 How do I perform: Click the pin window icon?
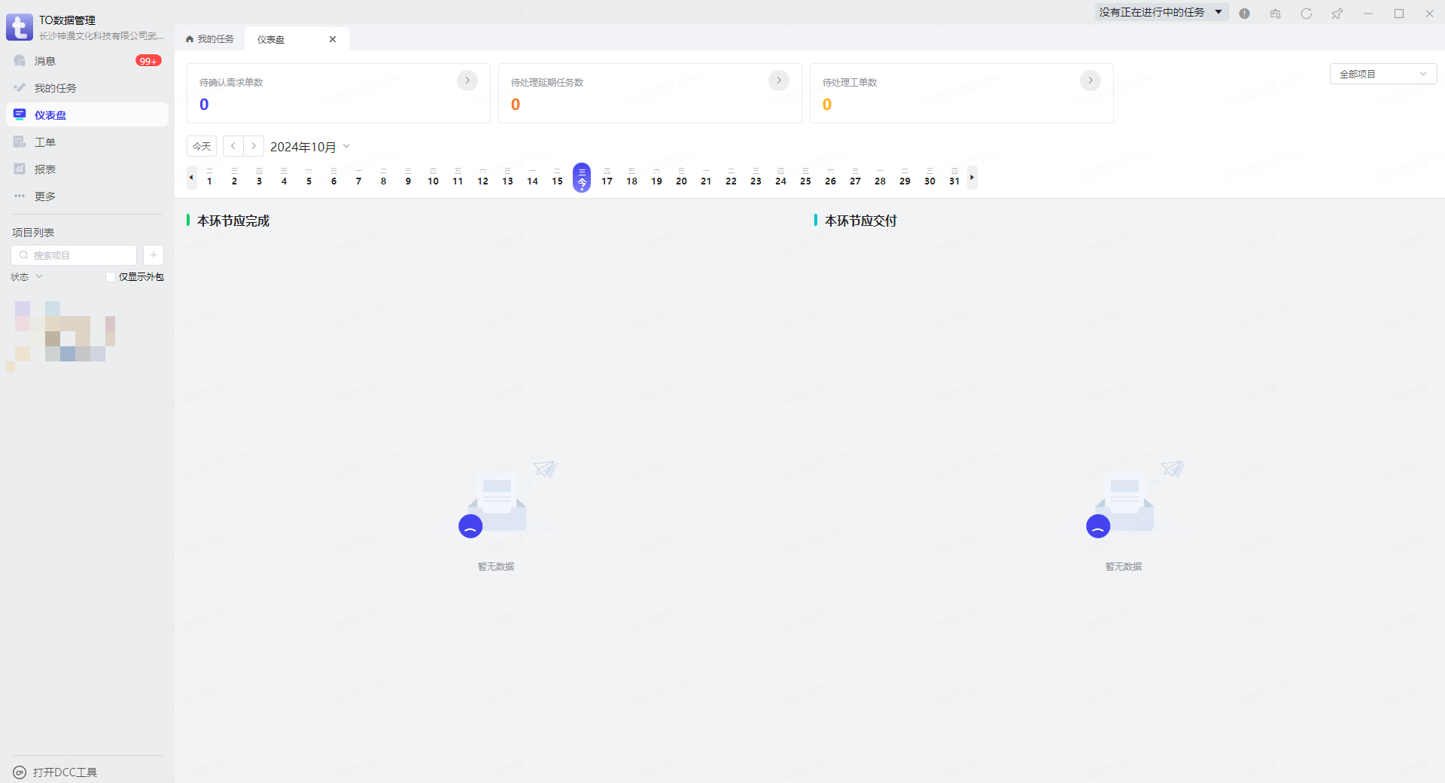point(1337,14)
